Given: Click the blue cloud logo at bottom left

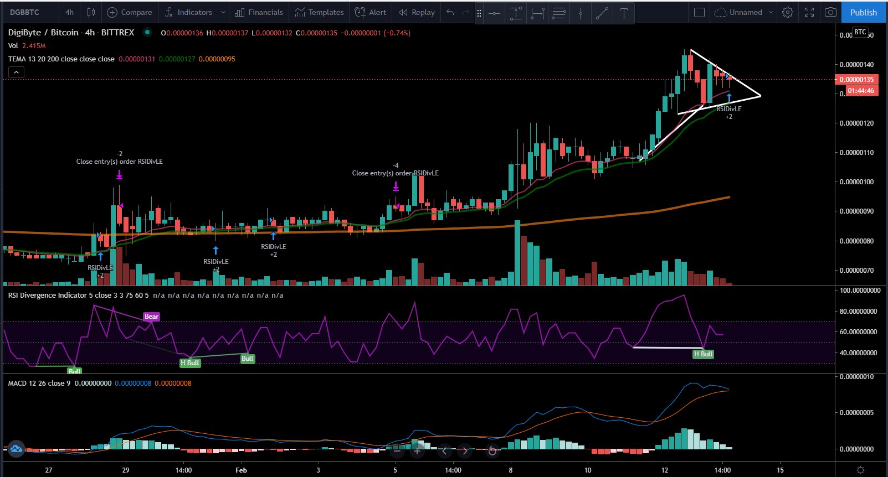Looking at the screenshot, I should 16,449.
